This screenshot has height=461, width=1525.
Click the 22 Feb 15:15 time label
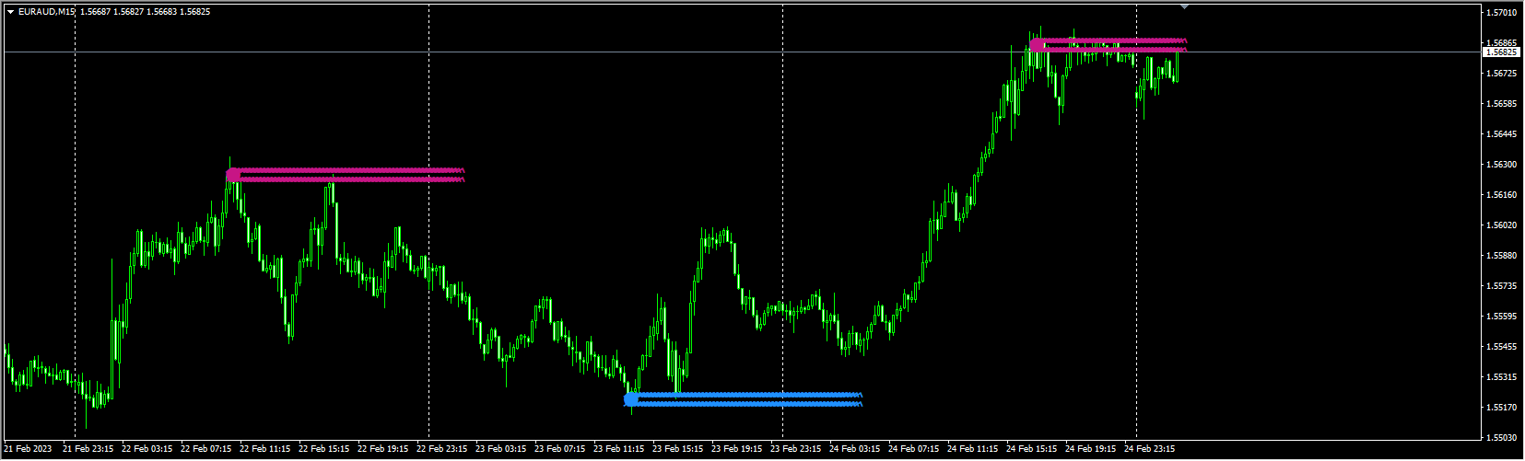click(x=324, y=449)
